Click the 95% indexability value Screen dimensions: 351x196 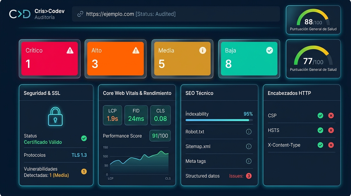(x=248, y=114)
